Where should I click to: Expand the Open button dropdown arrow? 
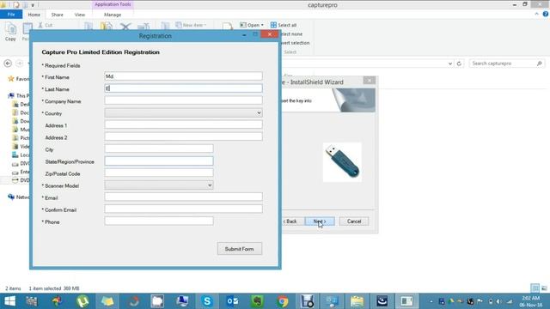pos(262,25)
